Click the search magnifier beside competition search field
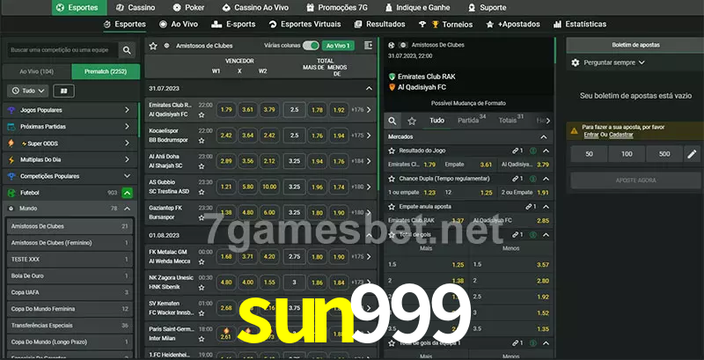 pos(128,51)
